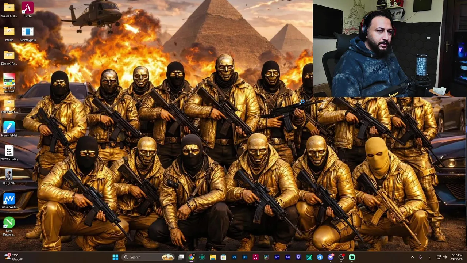This screenshot has height=263, width=467.
Task: Open the DirectX-Re... folder icon
Action: click(x=9, y=58)
